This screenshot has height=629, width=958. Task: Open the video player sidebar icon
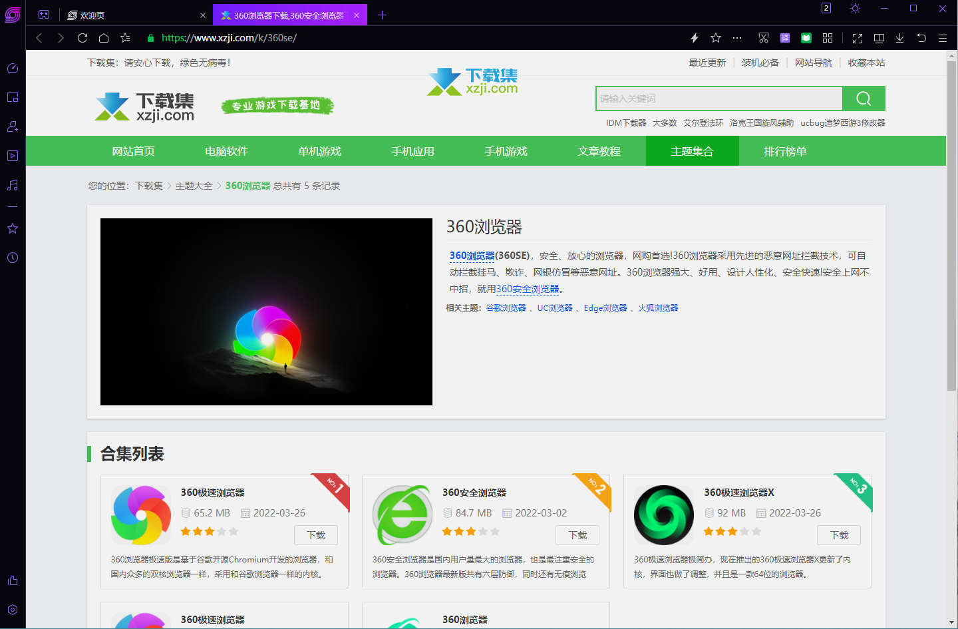click(x=13, y=156)
